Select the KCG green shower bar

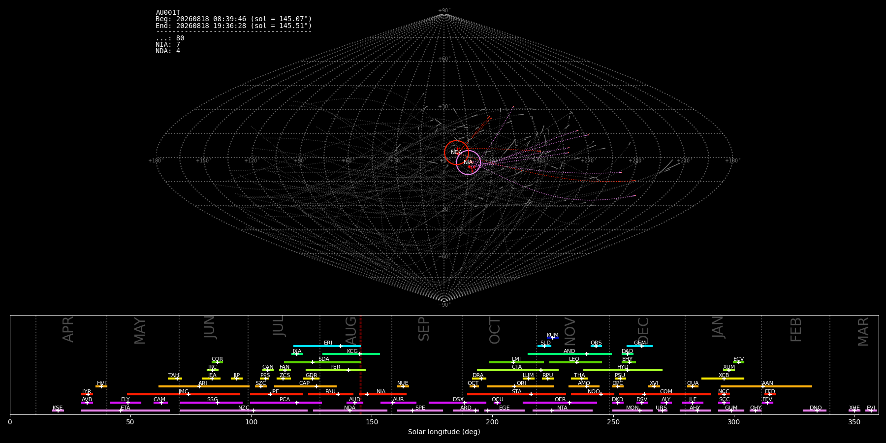pos(351,354)
